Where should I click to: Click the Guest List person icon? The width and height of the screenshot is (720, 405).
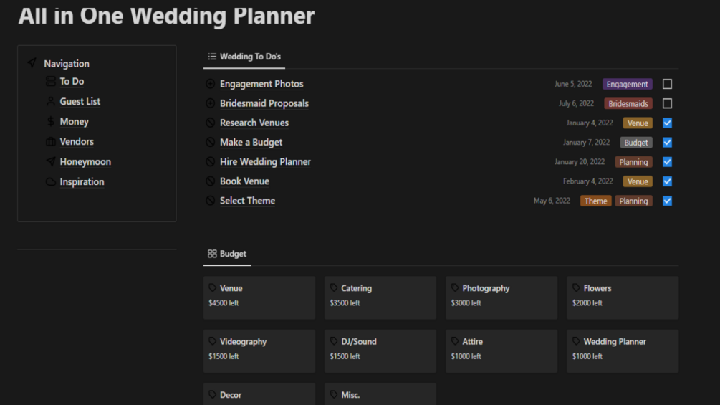point(50,102)
